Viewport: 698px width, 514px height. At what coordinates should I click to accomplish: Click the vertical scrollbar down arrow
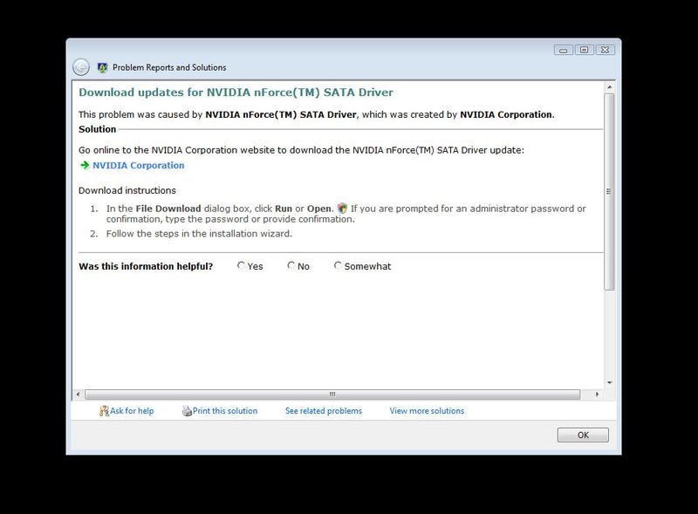pyautogui.click(x=609, y=382)
